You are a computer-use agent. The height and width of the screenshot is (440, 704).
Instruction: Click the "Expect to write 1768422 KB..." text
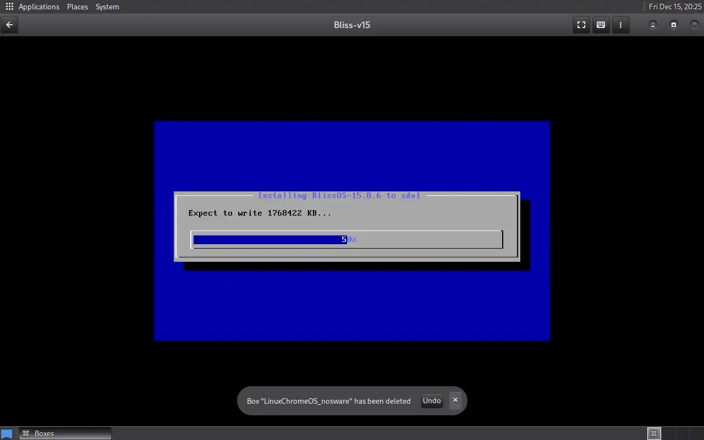[260, 213]
